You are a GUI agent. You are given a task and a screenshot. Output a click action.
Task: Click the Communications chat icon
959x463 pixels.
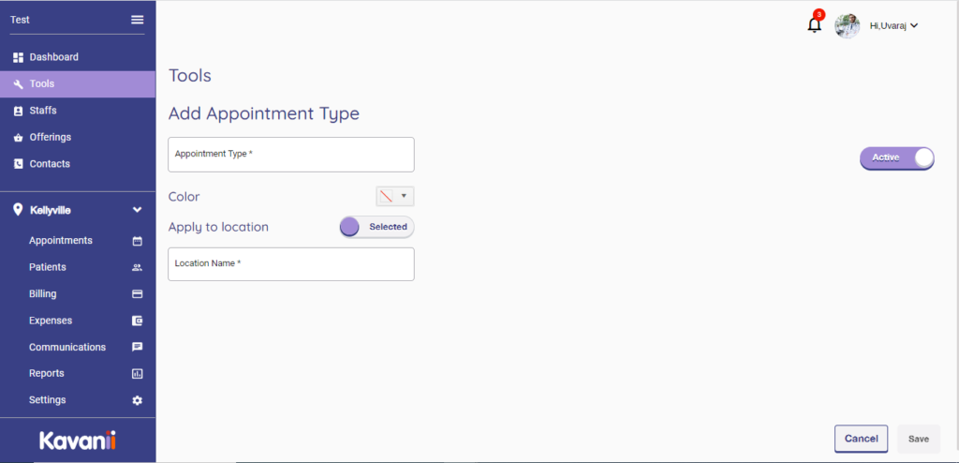click(138, 347)
